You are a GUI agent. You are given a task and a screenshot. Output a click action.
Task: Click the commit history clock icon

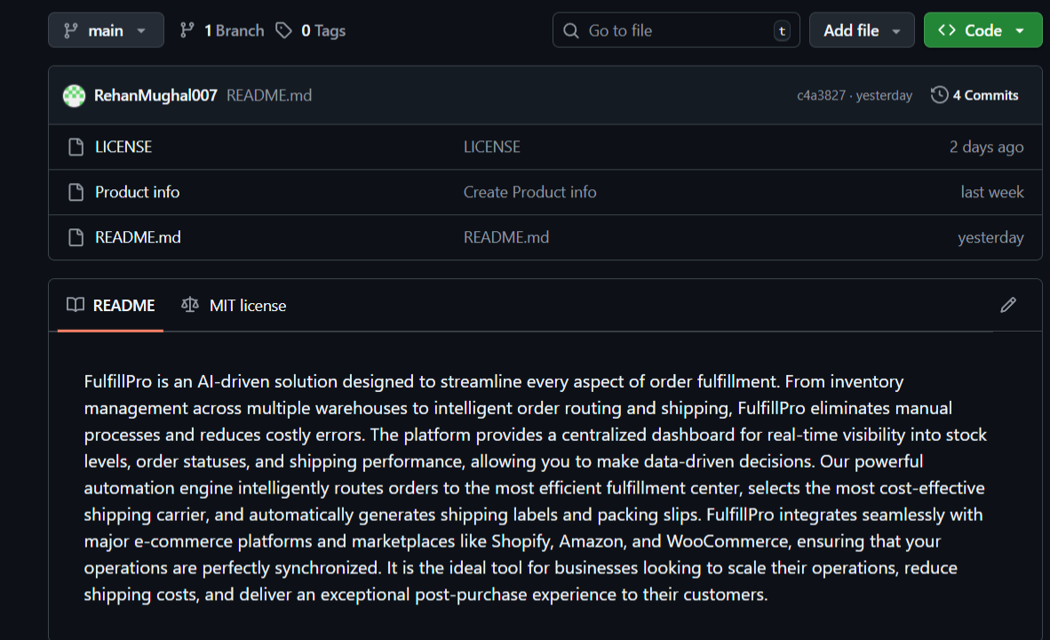tap(939, 95)
